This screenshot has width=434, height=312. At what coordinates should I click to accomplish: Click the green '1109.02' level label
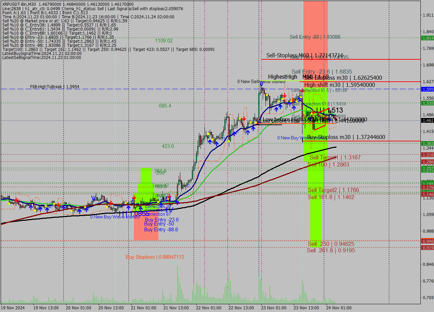(x=164, y=40)
